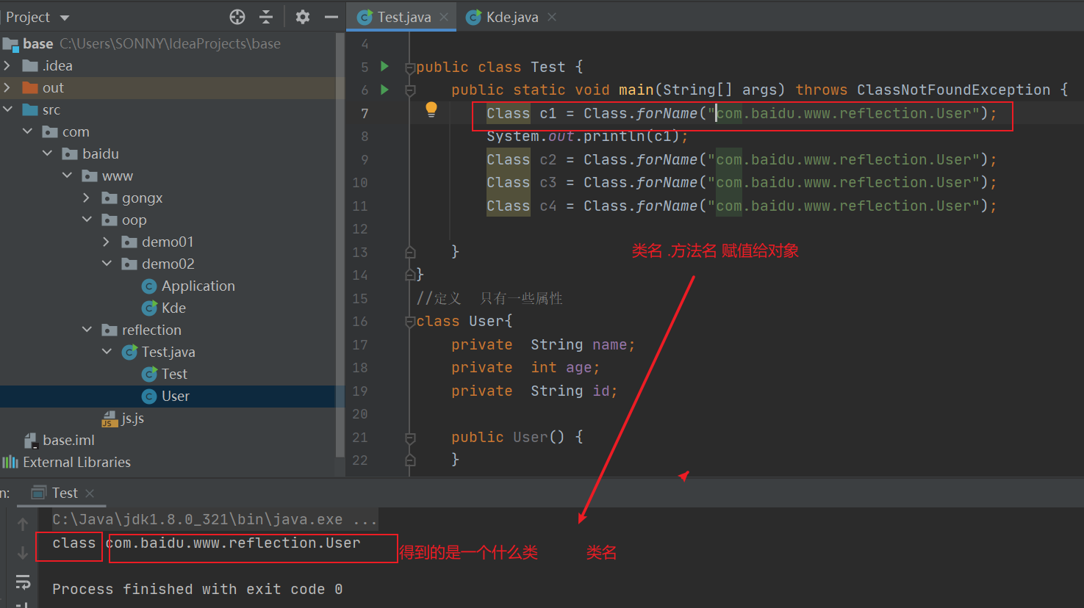1084x608 pixels.
Task: Select Test.java file in project tree
Action: (x=168, y=352)
